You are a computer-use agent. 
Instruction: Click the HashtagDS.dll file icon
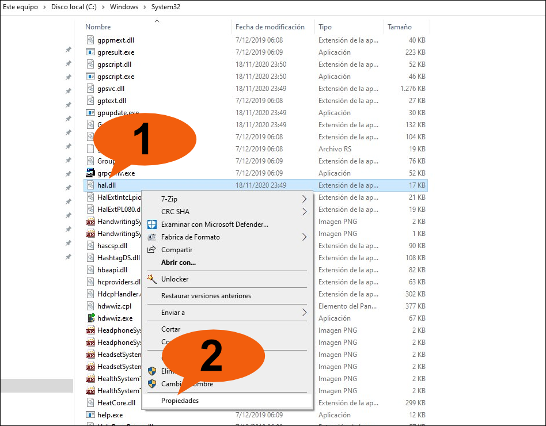90,257
